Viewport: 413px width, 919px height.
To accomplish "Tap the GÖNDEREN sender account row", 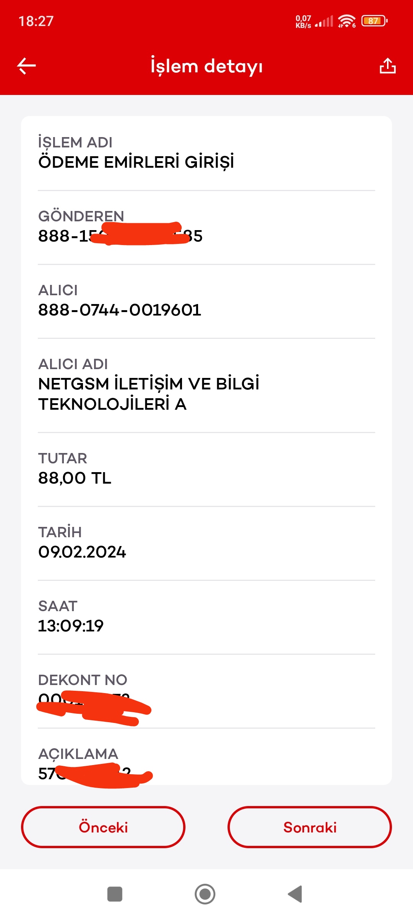I will (206, 227).
